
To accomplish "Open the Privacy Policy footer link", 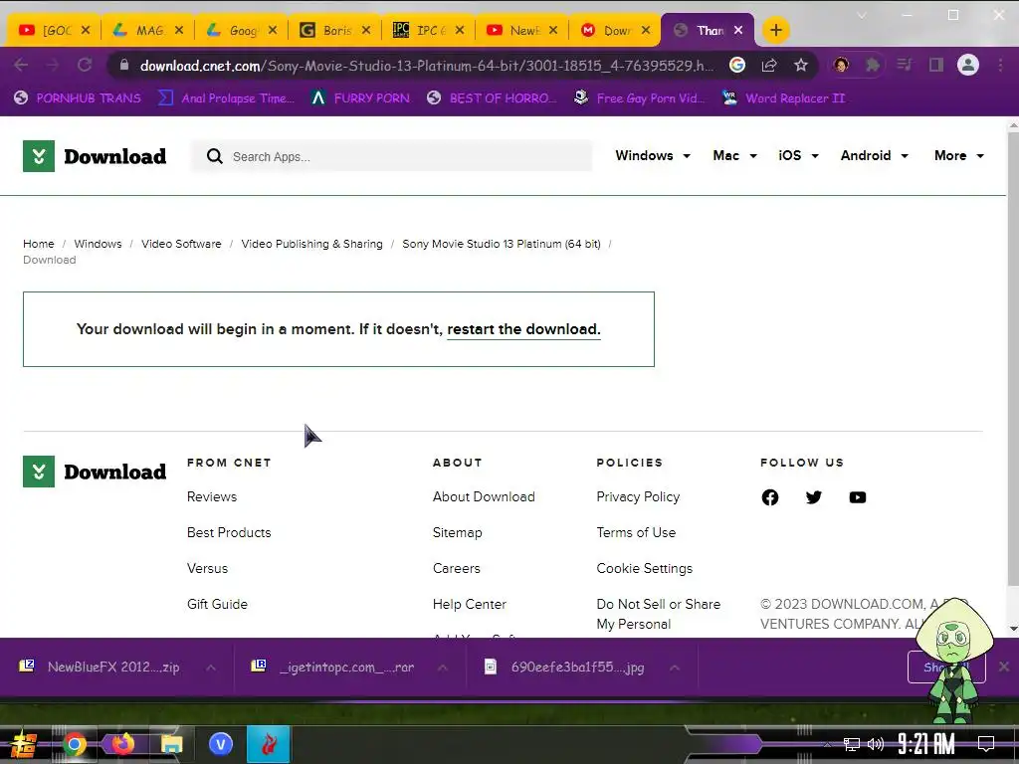I will pyautogui.click(x=638, y=496).
